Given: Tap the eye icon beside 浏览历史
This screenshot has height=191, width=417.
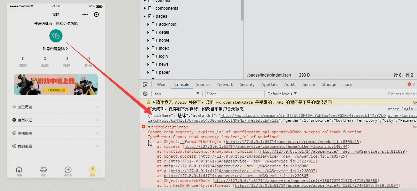Looking at the screenshot, I should pyautogui.click(x=14, y=107).
